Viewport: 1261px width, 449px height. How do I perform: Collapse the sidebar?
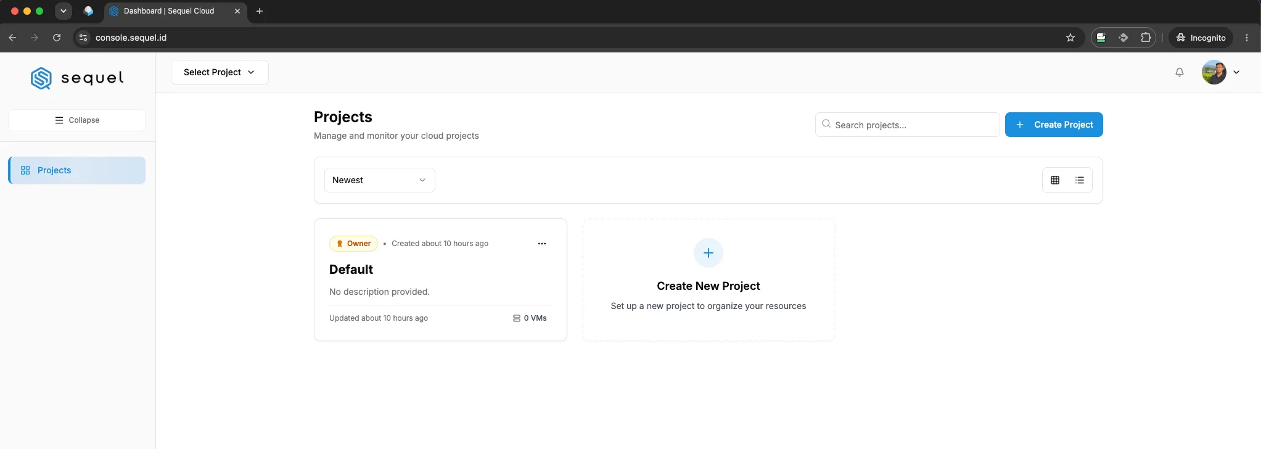[x=76, y=120]
